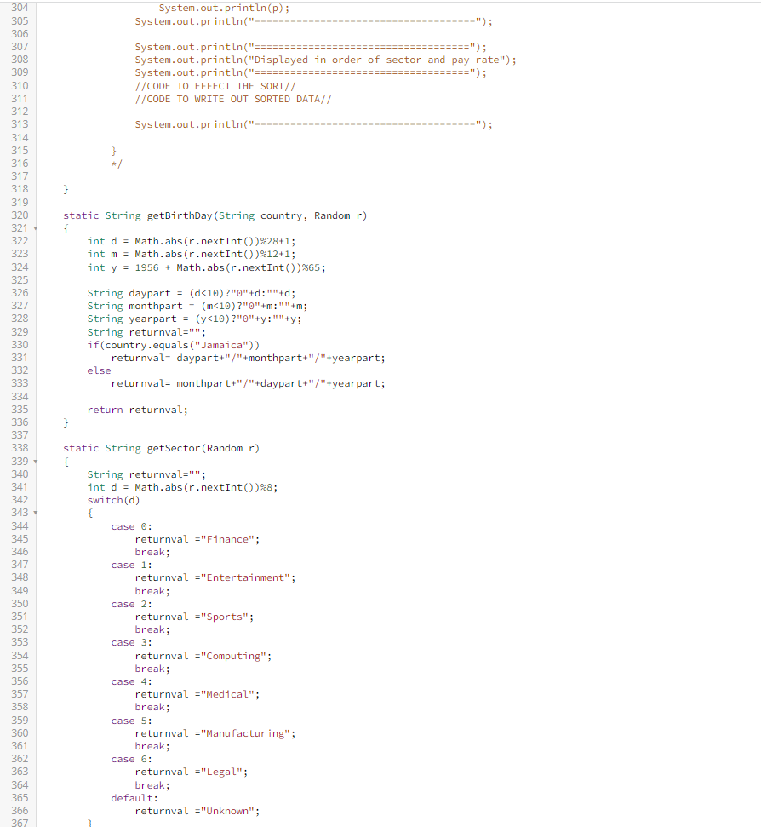The height and width of the screenshot is (827, 761).
Task: Click the case 0: label
Action: tap(131, 526)
